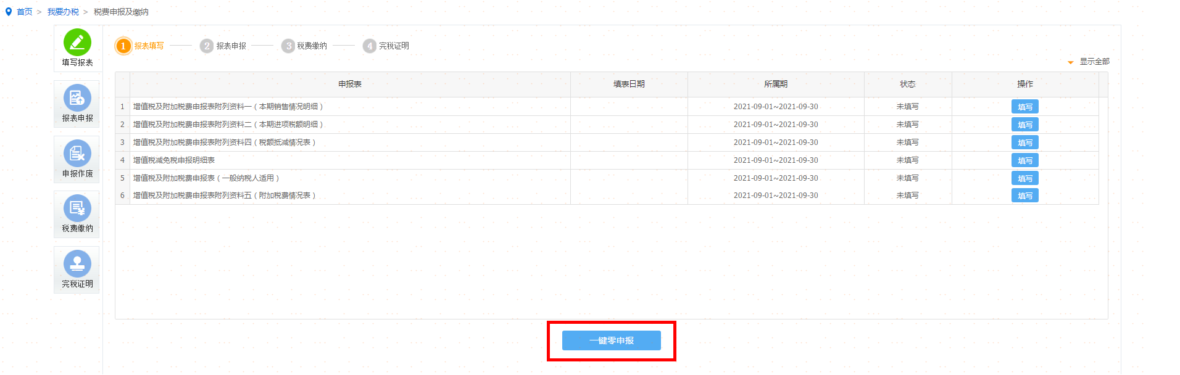
Task: Click 填写 for 申报表 一般纳税人适用
Action: [1025, 178]
